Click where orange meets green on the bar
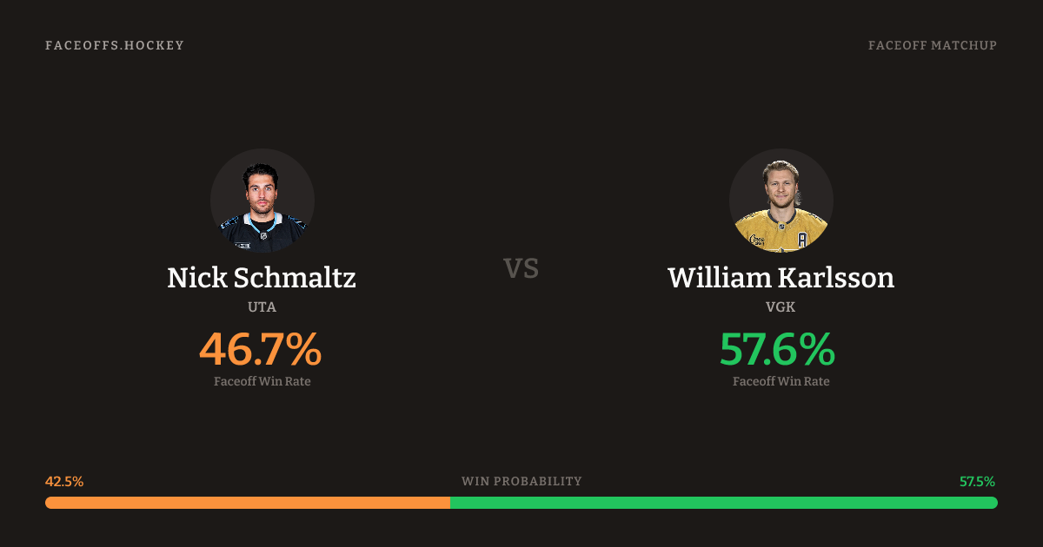The width and height of the screenshot is (1043, 547). pyautogui.click(x=450, y=503)
